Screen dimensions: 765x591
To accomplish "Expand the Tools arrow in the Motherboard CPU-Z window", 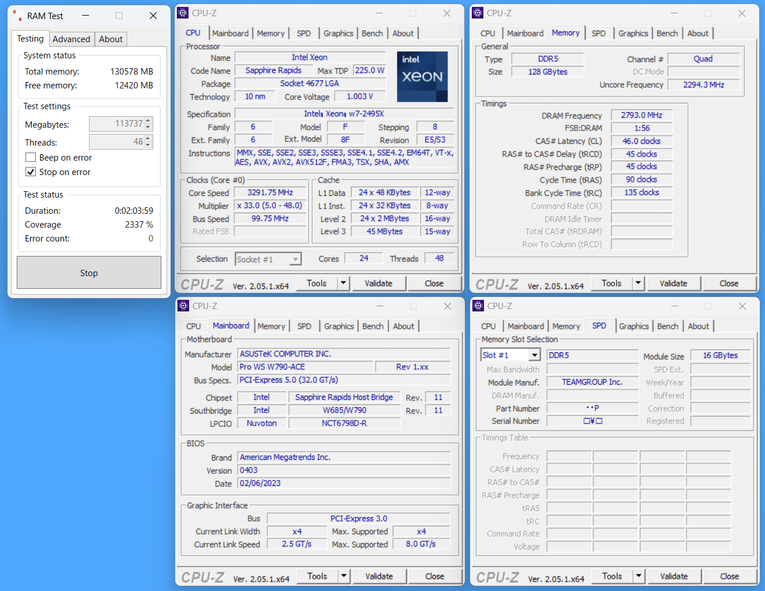I will tap(344, 576).
